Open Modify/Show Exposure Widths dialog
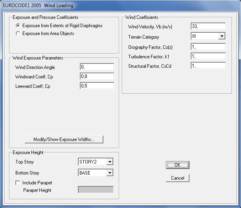This screenshot has width=241, height=208. pyautogui.click(x=64, y=139)
